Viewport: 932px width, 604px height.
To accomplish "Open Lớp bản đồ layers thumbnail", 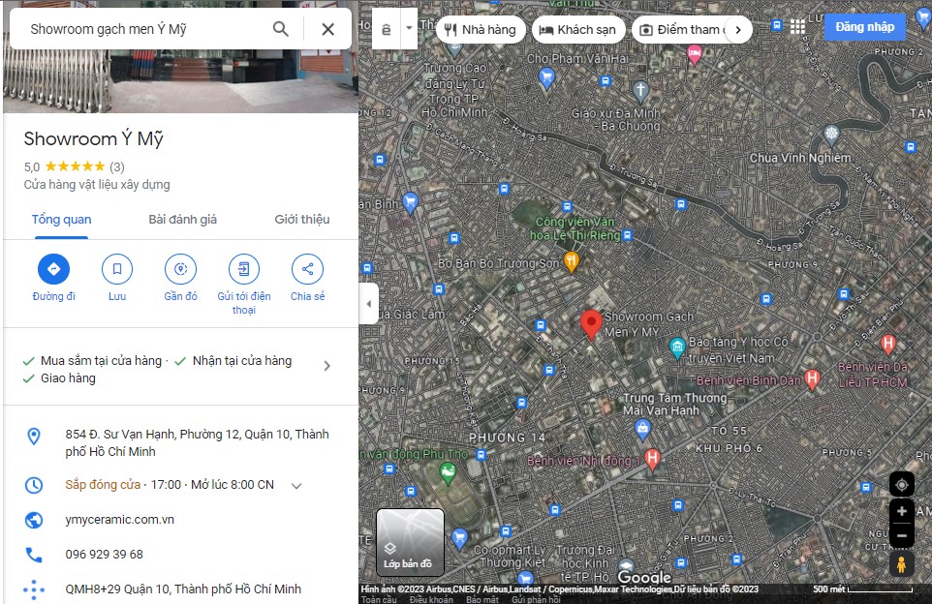I will point(410,542).
